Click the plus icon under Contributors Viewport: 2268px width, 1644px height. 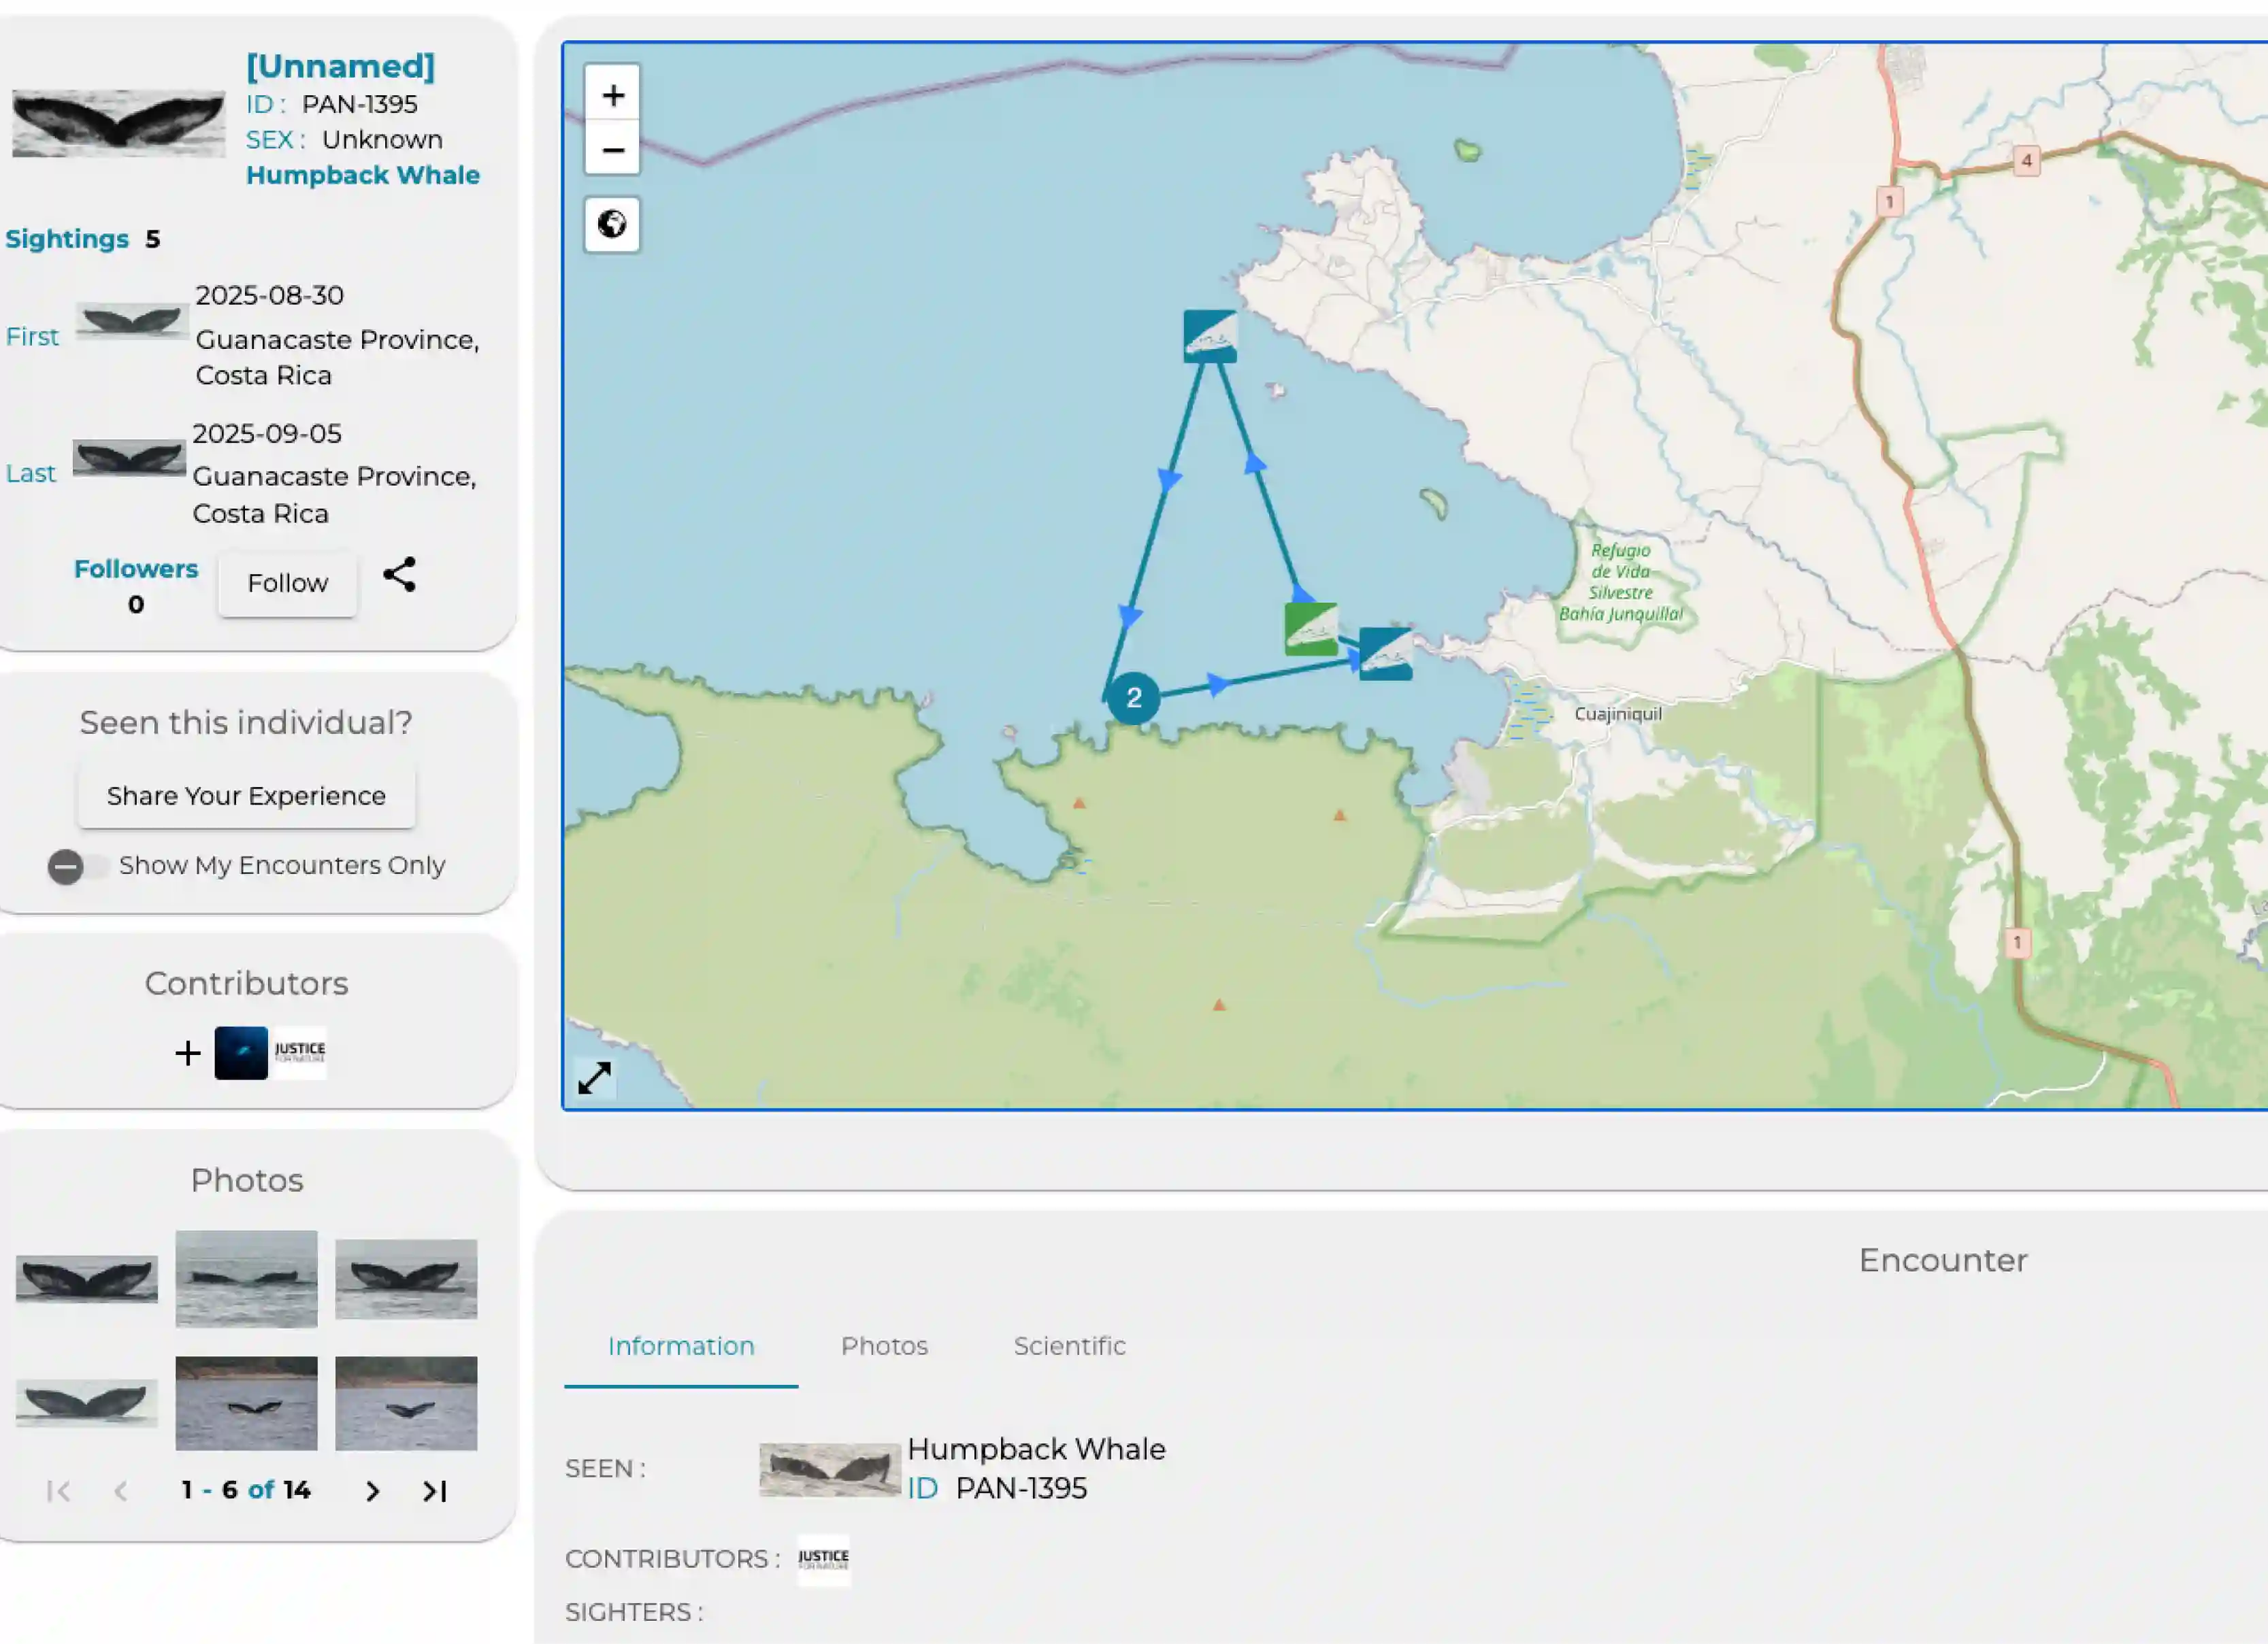[187, 1052]
